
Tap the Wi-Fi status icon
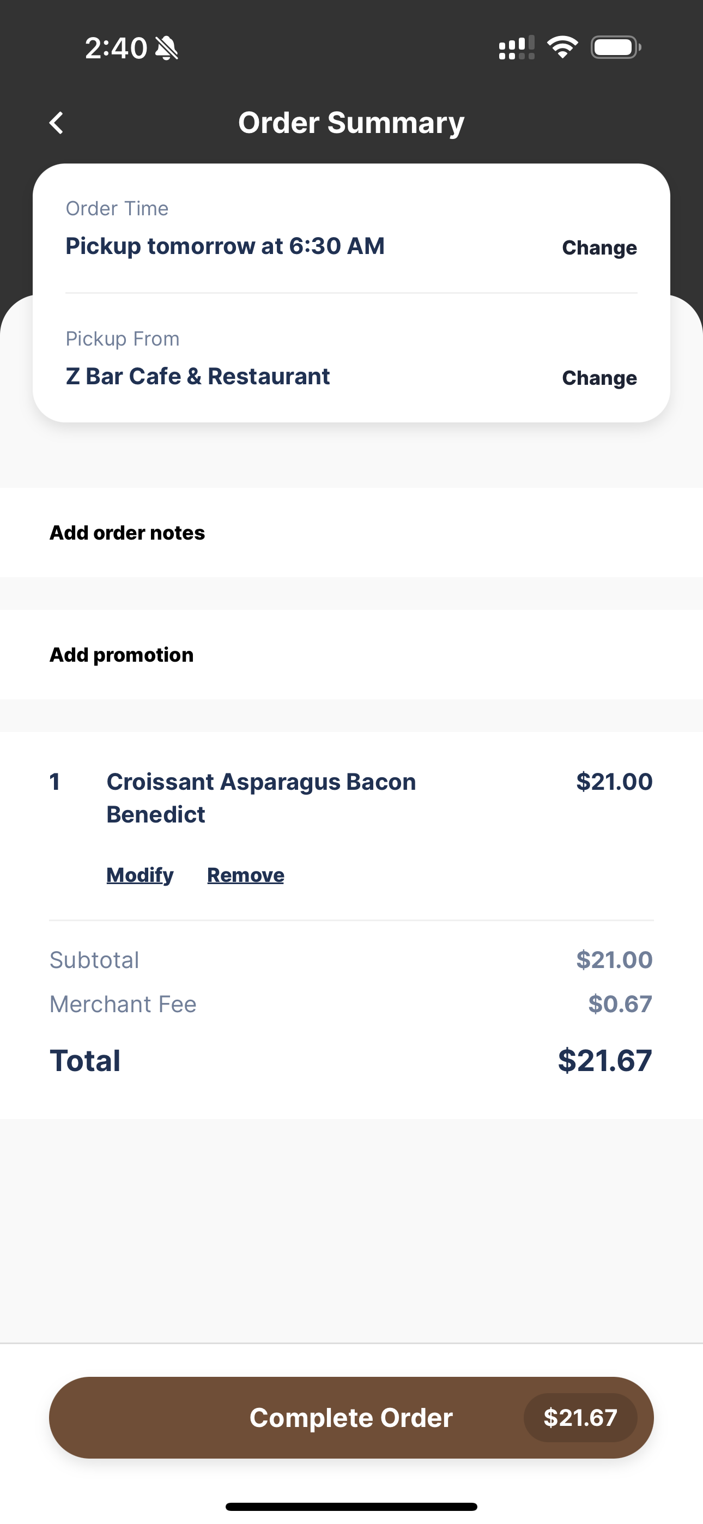[x=562, y=47]
